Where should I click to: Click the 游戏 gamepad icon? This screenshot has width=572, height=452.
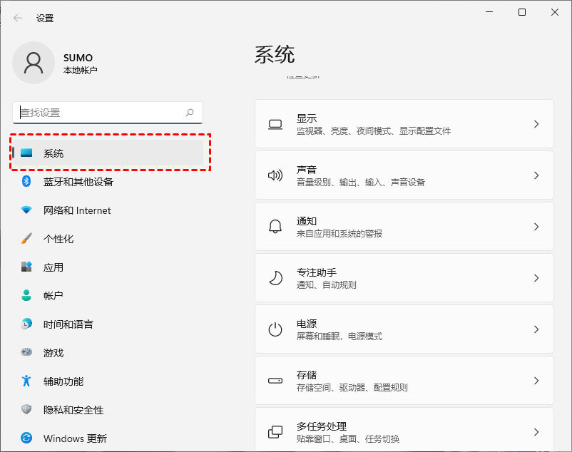tap(26, 352)
